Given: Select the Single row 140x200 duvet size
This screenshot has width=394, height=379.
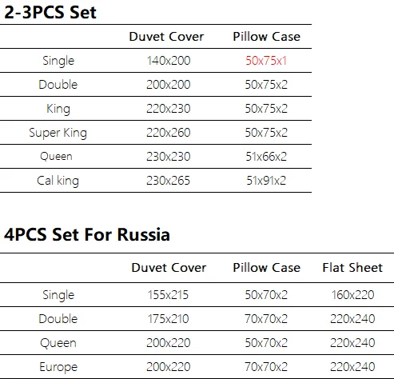Looking at the screenshot, I should [169, 61].
